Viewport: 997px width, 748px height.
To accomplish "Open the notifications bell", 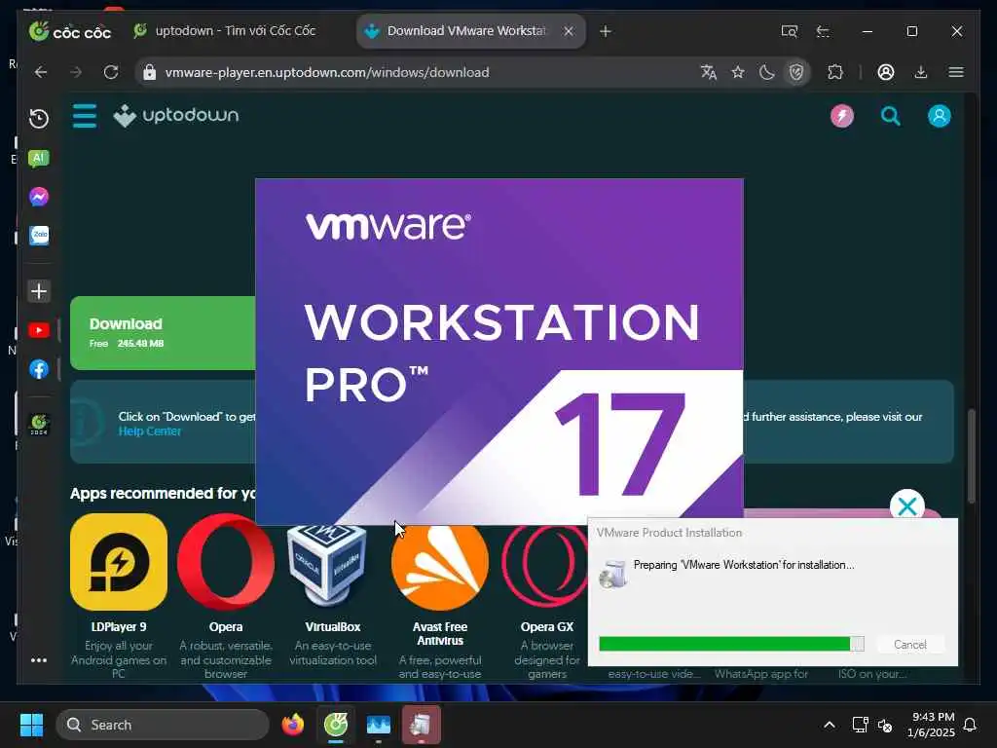I will (971, 725).
